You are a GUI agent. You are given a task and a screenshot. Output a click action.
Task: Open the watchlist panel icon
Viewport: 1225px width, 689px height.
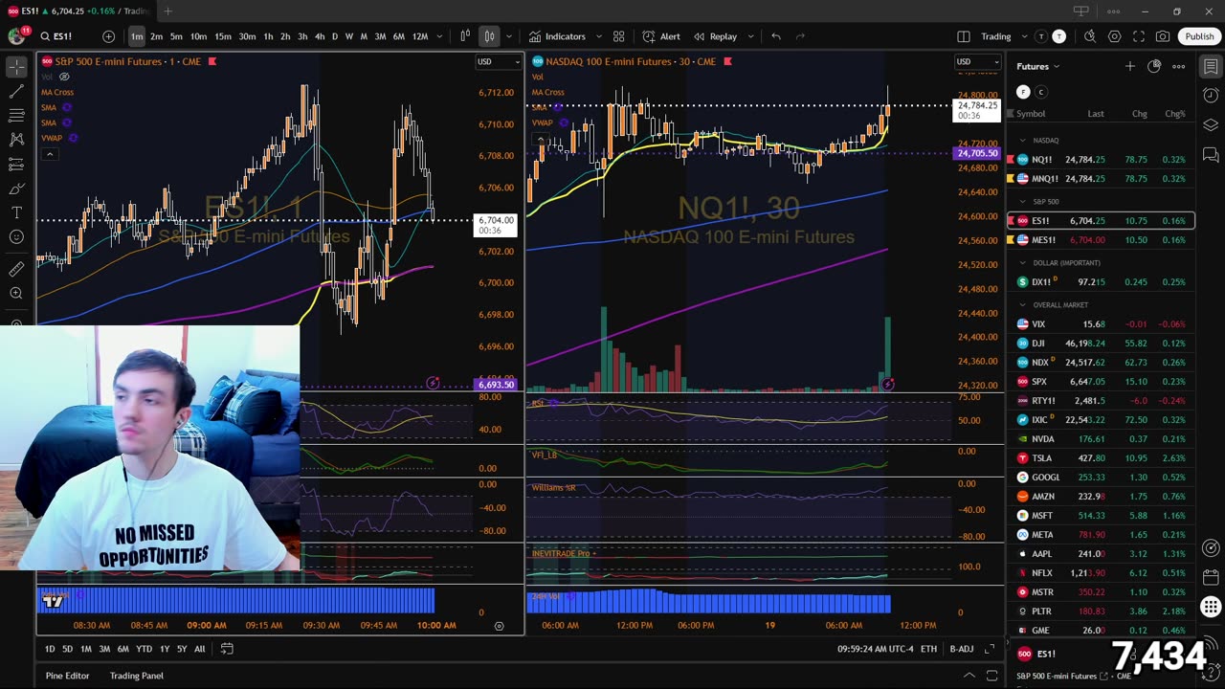pyautogui.click(x=1211, y=66)
